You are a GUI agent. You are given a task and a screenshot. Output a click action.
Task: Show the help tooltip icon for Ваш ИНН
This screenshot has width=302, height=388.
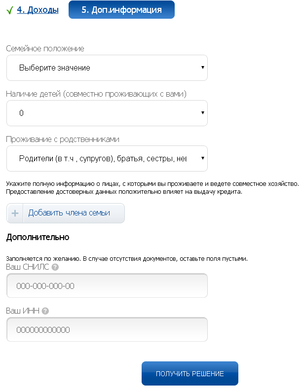pos(45,311)
